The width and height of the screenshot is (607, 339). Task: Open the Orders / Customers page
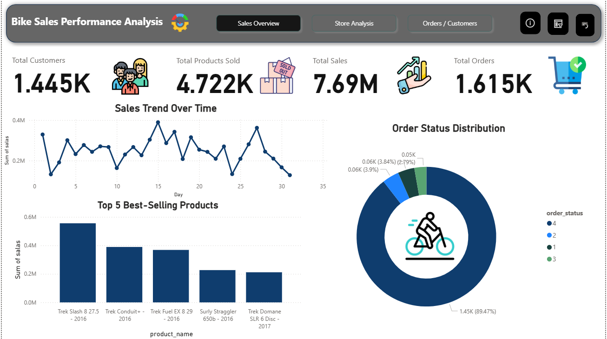[x=450, y=23]
